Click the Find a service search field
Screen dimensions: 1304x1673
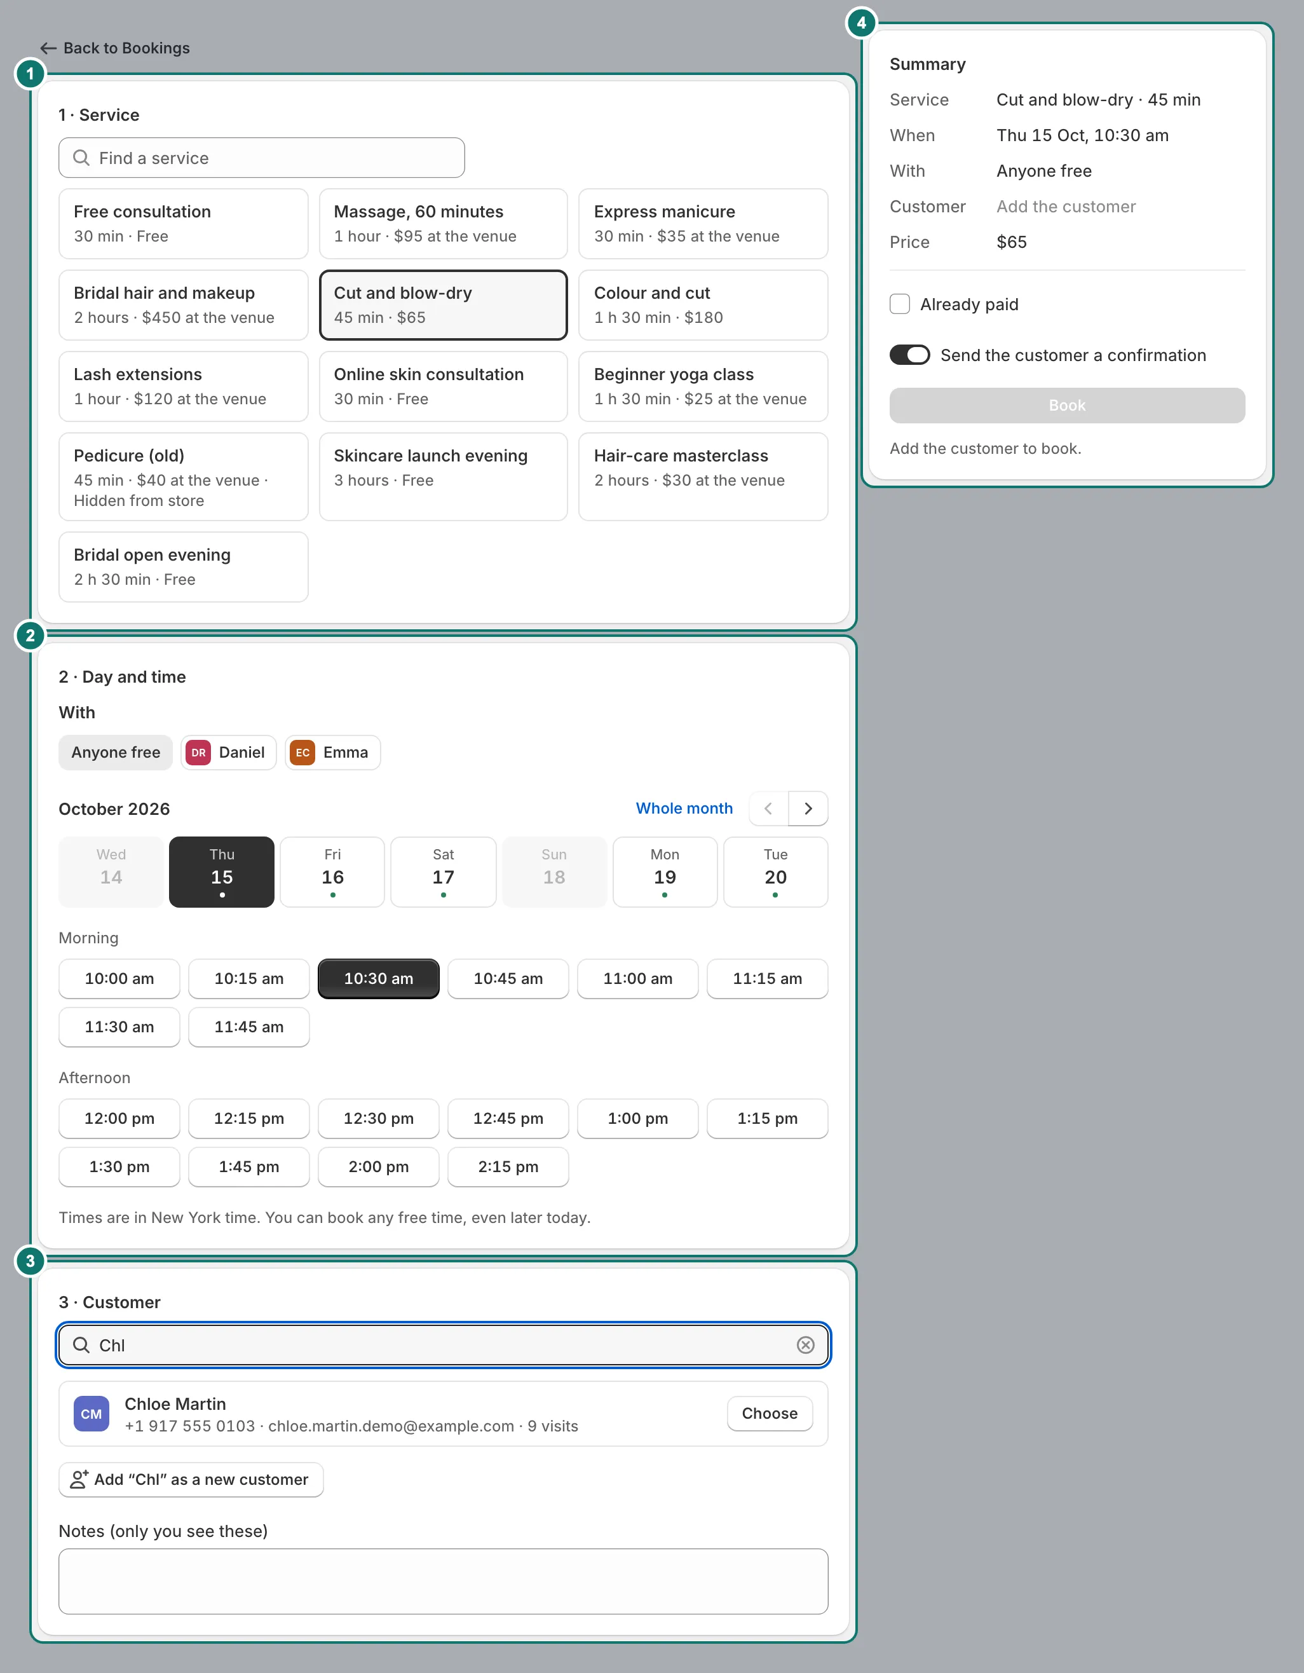[x=261, y=158]
